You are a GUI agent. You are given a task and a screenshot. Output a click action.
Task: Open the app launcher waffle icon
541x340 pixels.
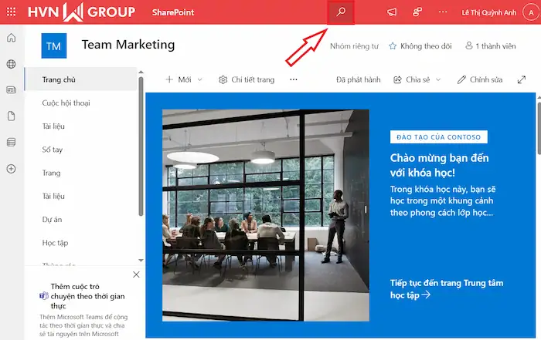[11, 12]
